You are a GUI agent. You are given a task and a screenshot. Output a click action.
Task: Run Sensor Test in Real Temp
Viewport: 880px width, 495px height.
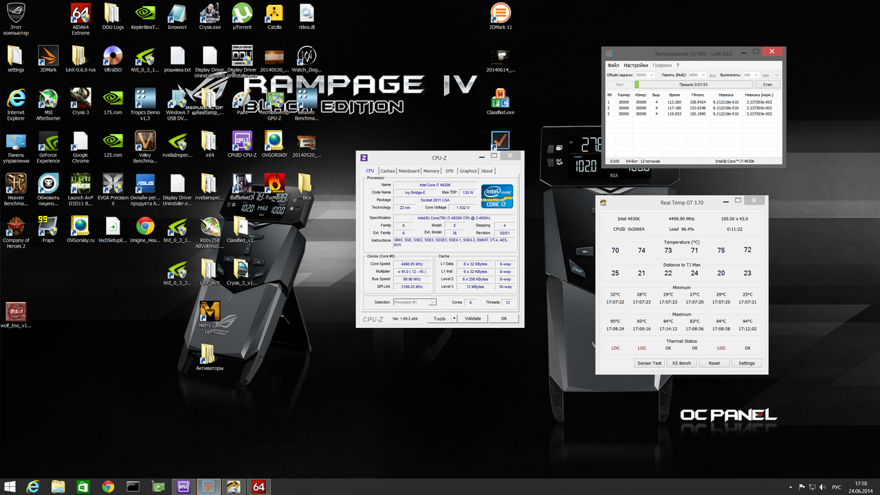(650, 363)
